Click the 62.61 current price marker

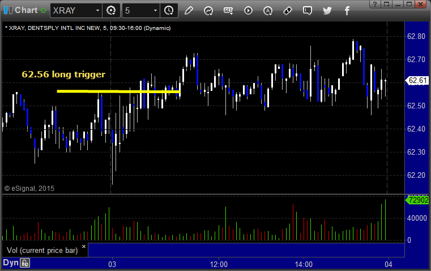coord(417,80)
